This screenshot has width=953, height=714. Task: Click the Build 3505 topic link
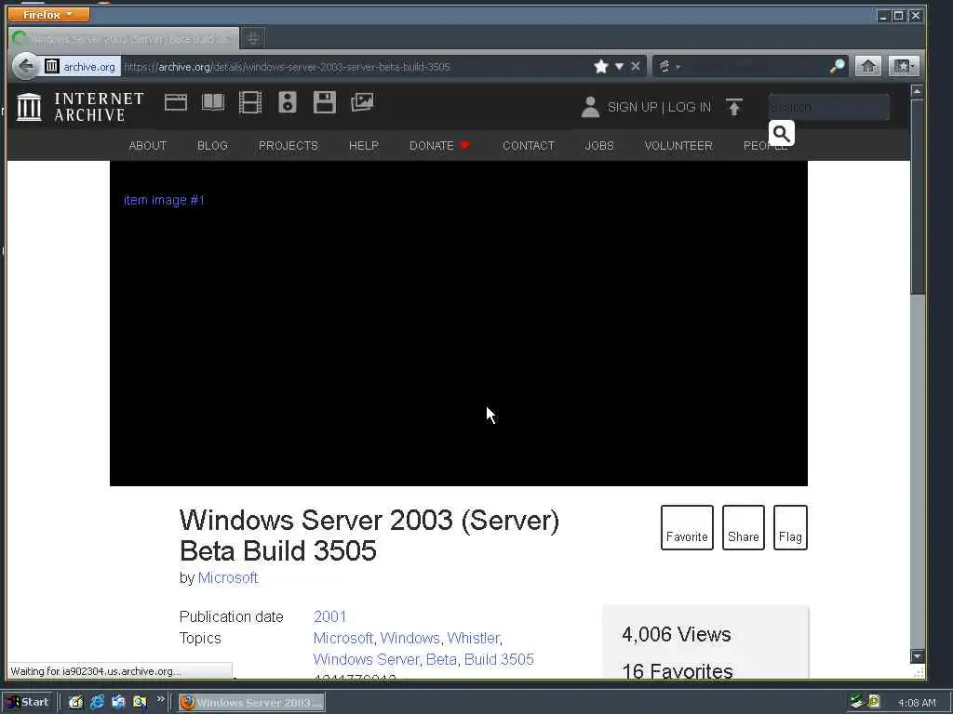tap(499, 659)
